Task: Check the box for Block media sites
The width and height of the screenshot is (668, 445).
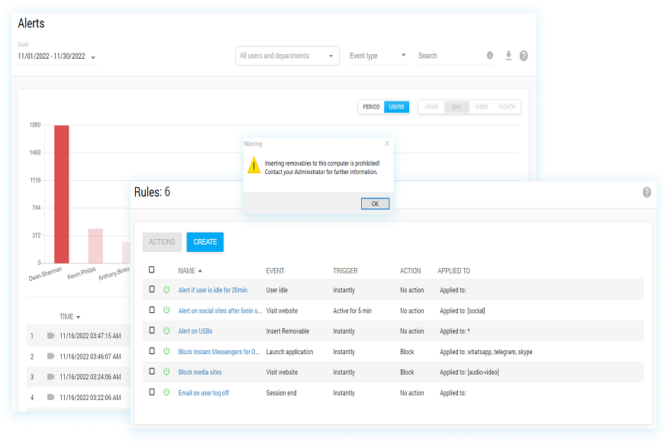Action: click(152, 371)
